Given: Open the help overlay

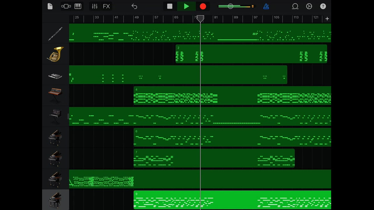Looking at the screenshot, I should pos(323,6).
